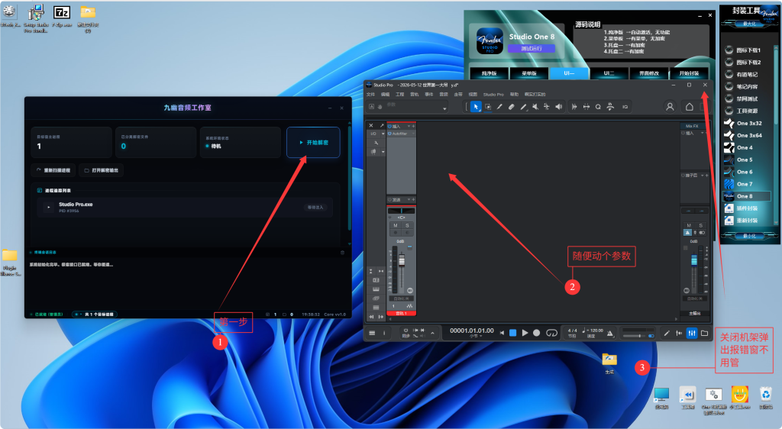
Task: Click the 120.00 tempo value
Action: click(x=596, y=331)
